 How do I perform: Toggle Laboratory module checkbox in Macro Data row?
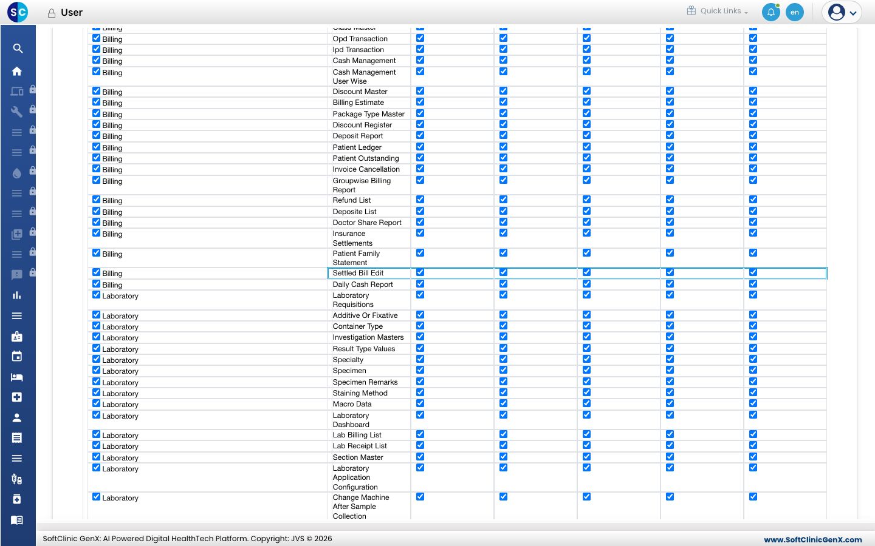point(96,403)
